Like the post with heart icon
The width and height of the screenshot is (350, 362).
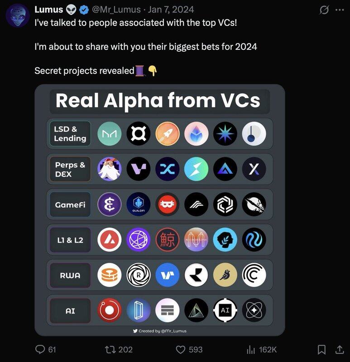point(181,349)
